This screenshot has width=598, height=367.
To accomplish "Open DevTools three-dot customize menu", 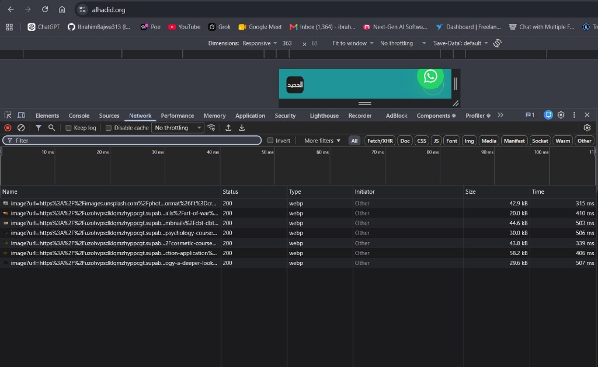I will tap(574, 115).
